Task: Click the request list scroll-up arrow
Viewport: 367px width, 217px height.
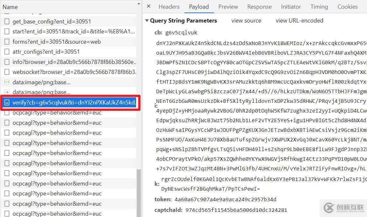Action: [x=139, y=4]
